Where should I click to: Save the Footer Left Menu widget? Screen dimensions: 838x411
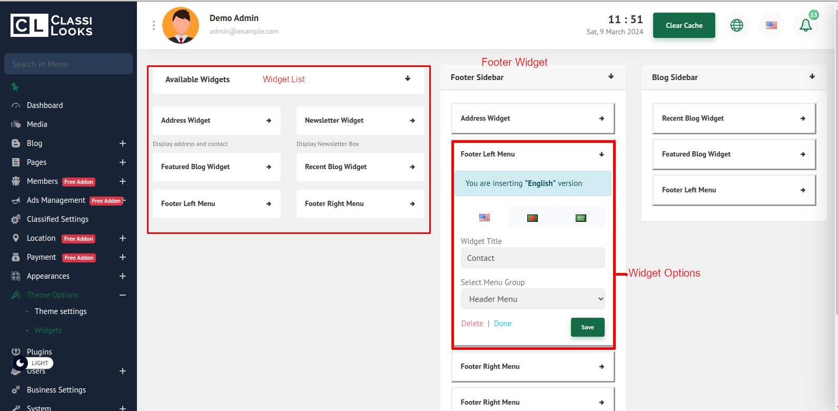click(587, 327)
